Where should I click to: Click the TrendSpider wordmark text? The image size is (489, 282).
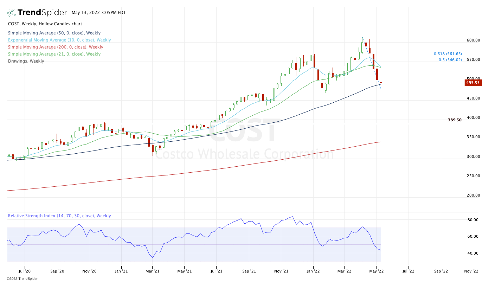[42, 13]
